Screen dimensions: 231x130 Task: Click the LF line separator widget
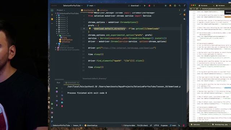(x=151, y=125)
